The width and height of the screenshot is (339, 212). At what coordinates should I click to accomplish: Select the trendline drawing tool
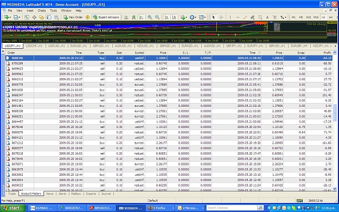[245, 17]
